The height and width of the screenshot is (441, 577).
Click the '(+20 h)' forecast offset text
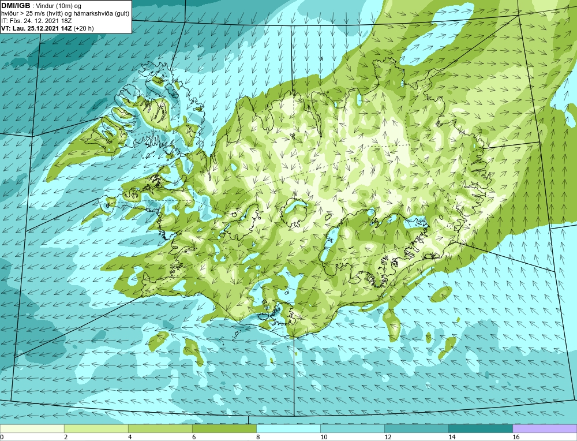click(84, 28)
